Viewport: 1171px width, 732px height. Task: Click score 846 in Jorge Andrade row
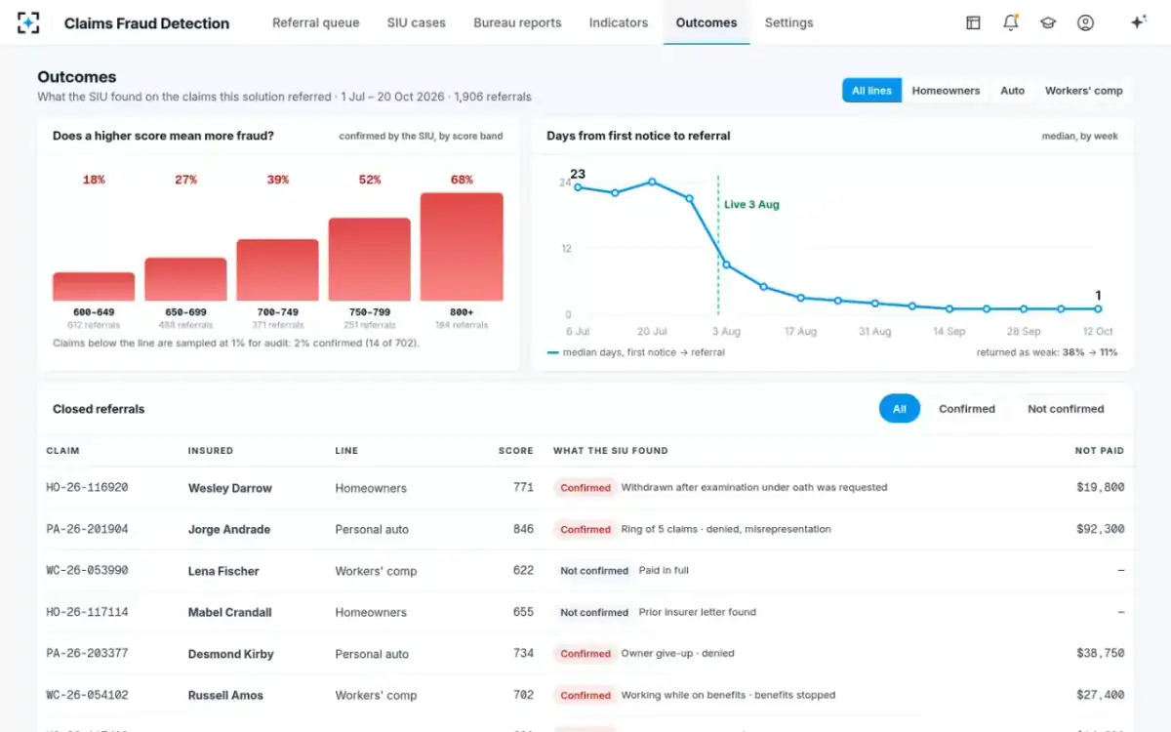coord(523,529)
